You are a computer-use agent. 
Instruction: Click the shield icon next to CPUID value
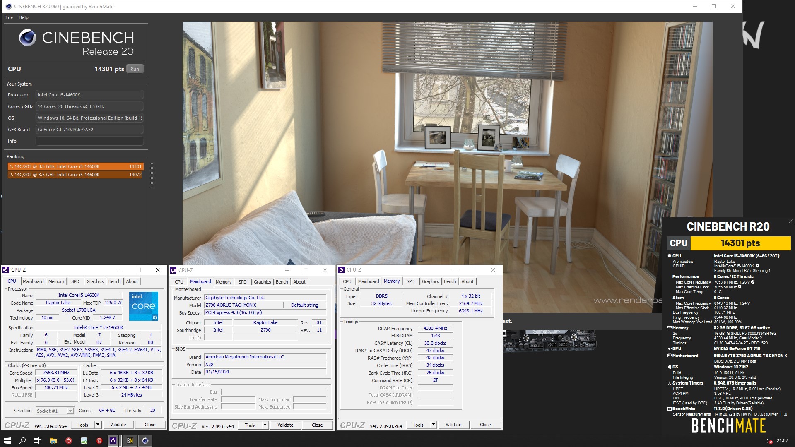pyautogui.click(x=757, y=266)
